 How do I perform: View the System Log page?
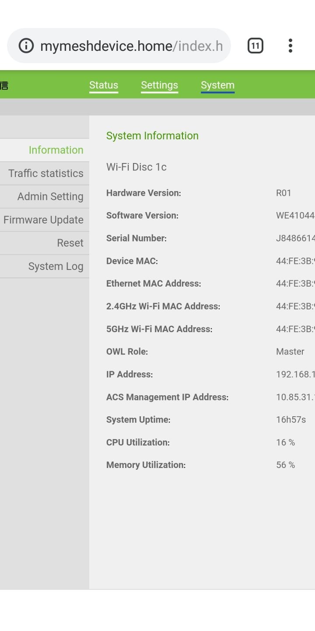44,266
